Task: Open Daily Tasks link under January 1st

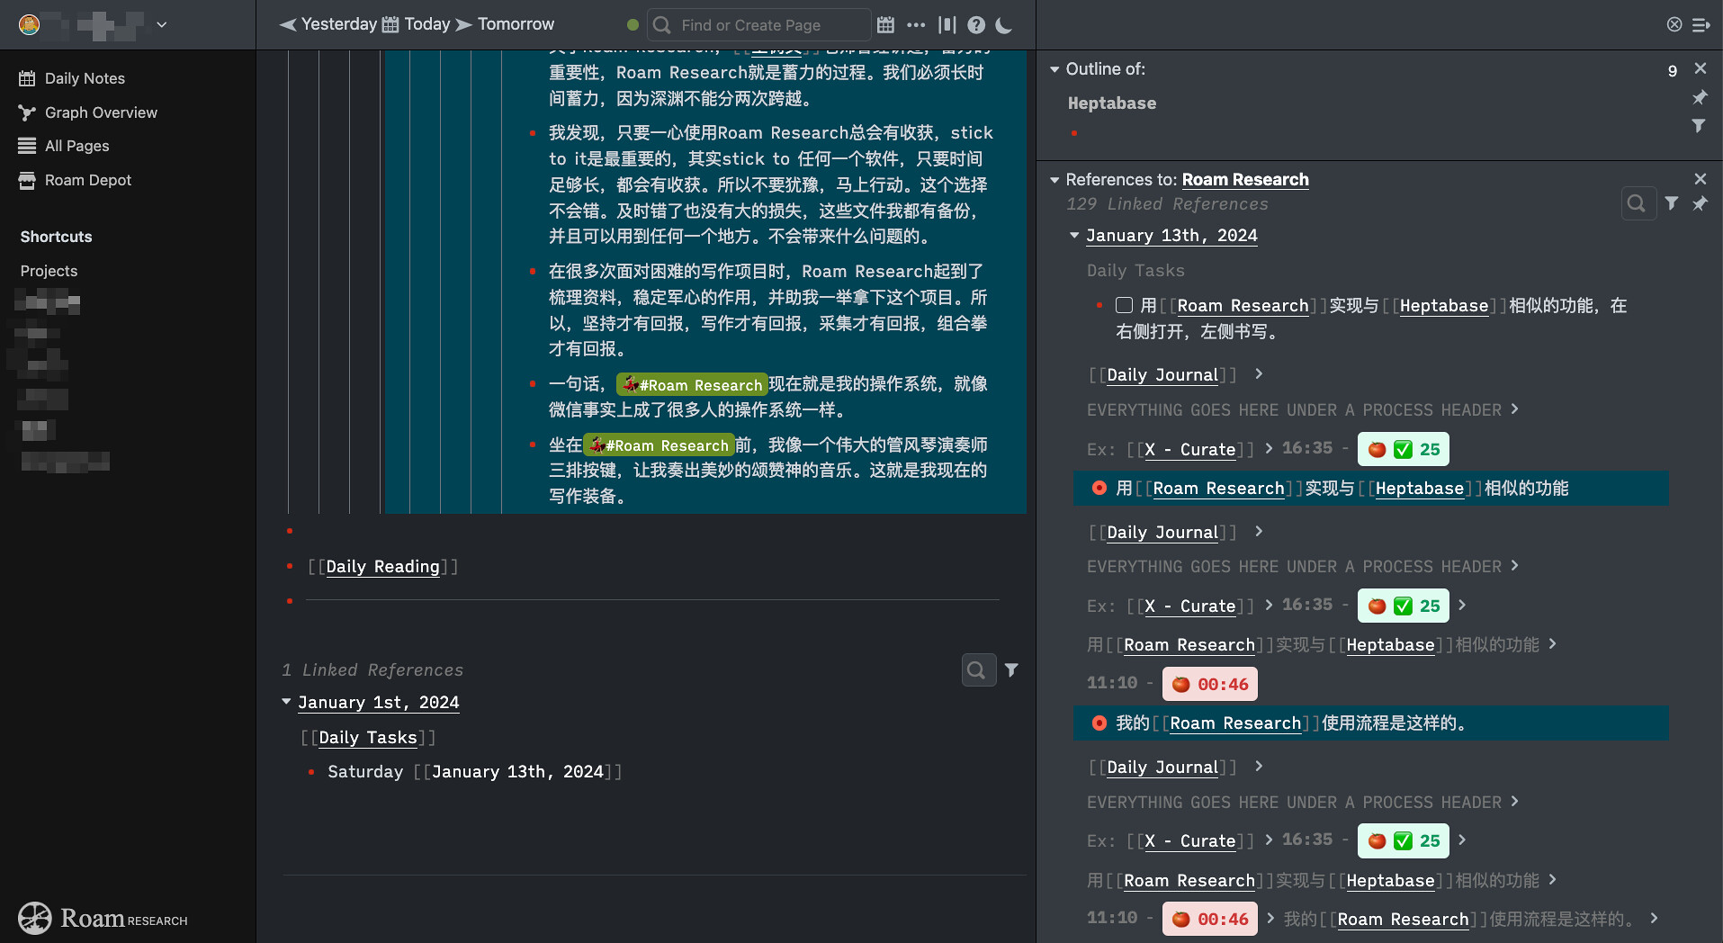Action: [x=368, y=738]
